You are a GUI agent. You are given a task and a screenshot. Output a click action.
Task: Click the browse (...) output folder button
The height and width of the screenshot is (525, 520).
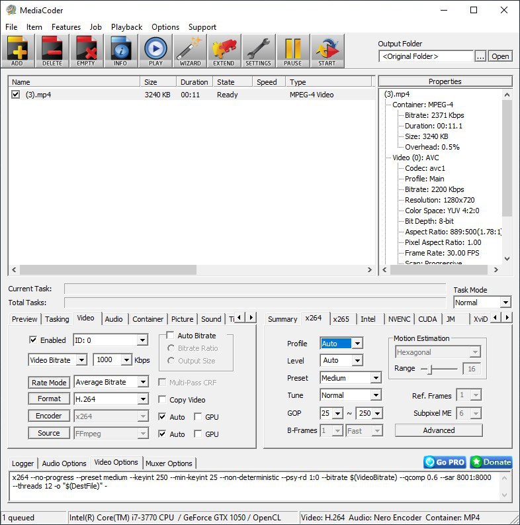click(x=480, y=56)
